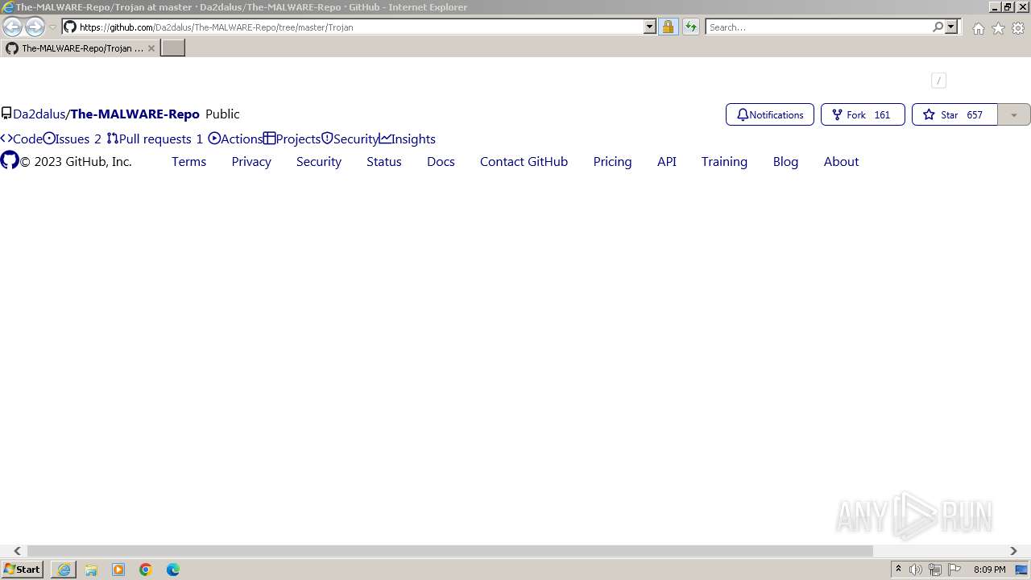Focus the IE Search box
The image size is (1031, 580).
tap(818, 27)
